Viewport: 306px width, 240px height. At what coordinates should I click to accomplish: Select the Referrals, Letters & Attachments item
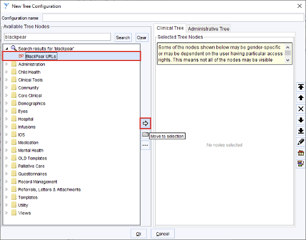point(49,190)
